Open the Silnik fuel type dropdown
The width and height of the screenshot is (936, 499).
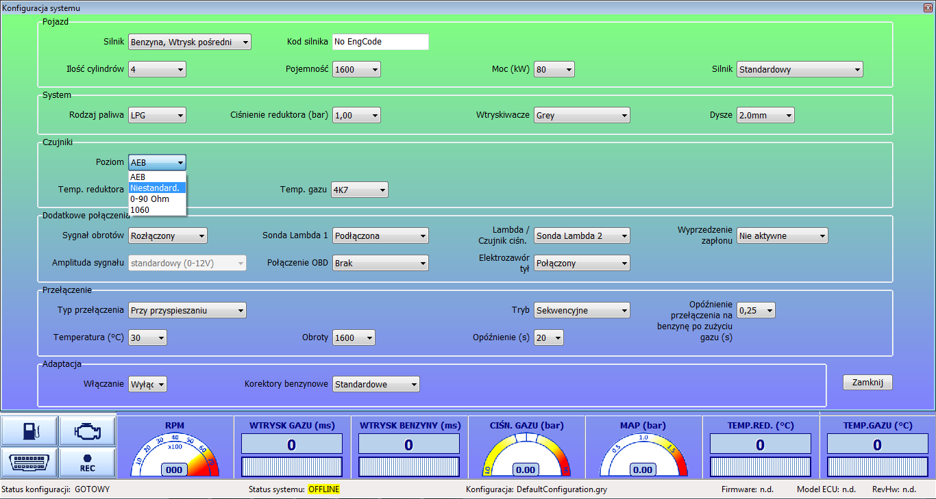coord(190,42)
